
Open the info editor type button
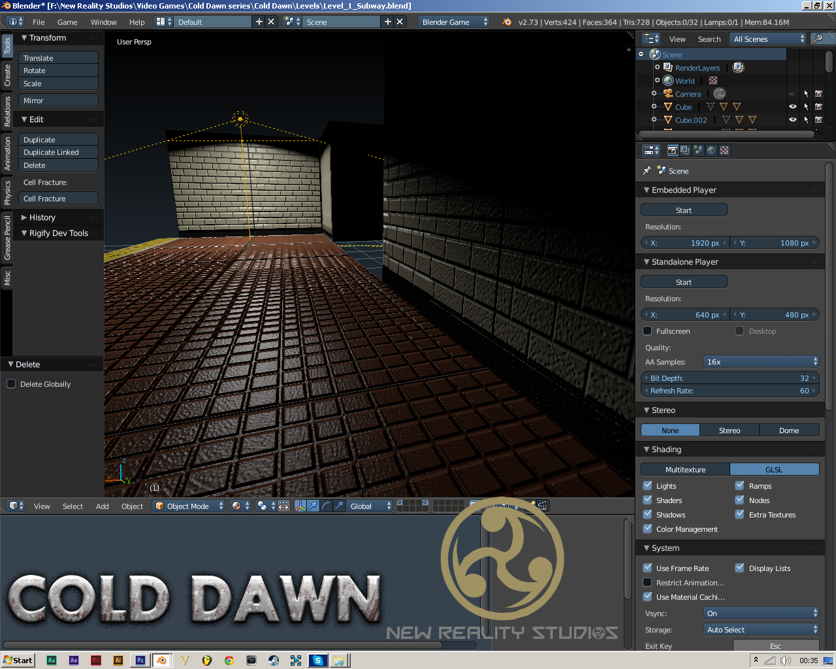(15, 22)
